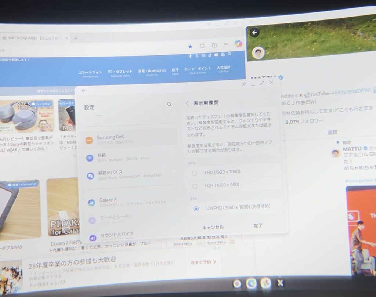This screenshot has width=376, height=297.
Task: Click the site header search magnifier
Action: pos(229,54)
